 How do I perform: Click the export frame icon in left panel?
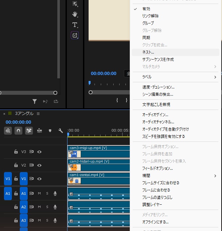pos(56,101)
